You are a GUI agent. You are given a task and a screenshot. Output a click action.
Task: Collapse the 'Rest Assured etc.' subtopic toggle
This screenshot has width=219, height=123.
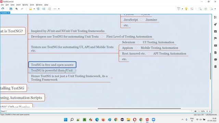tap(149, 54)
